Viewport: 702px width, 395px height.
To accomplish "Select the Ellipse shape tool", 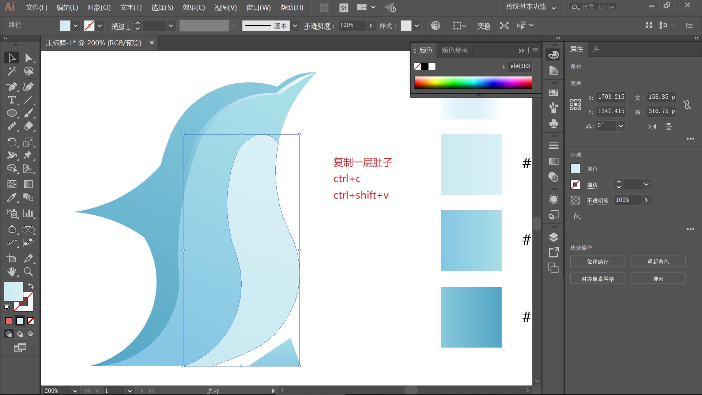I will pos(11,113).
